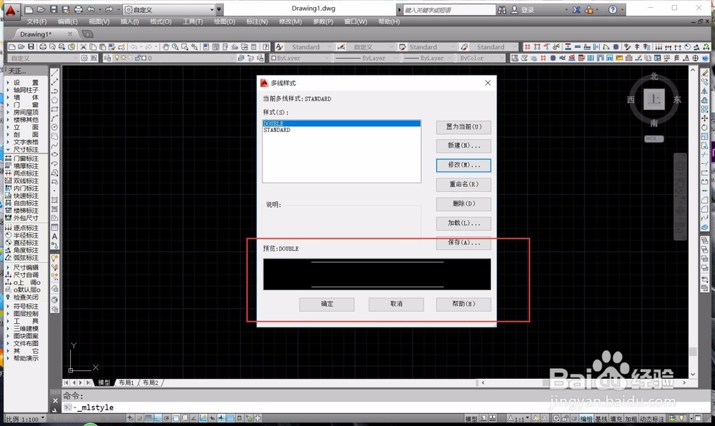
Task: Click the Erase tool in modify toolbar
Action: 705,73
